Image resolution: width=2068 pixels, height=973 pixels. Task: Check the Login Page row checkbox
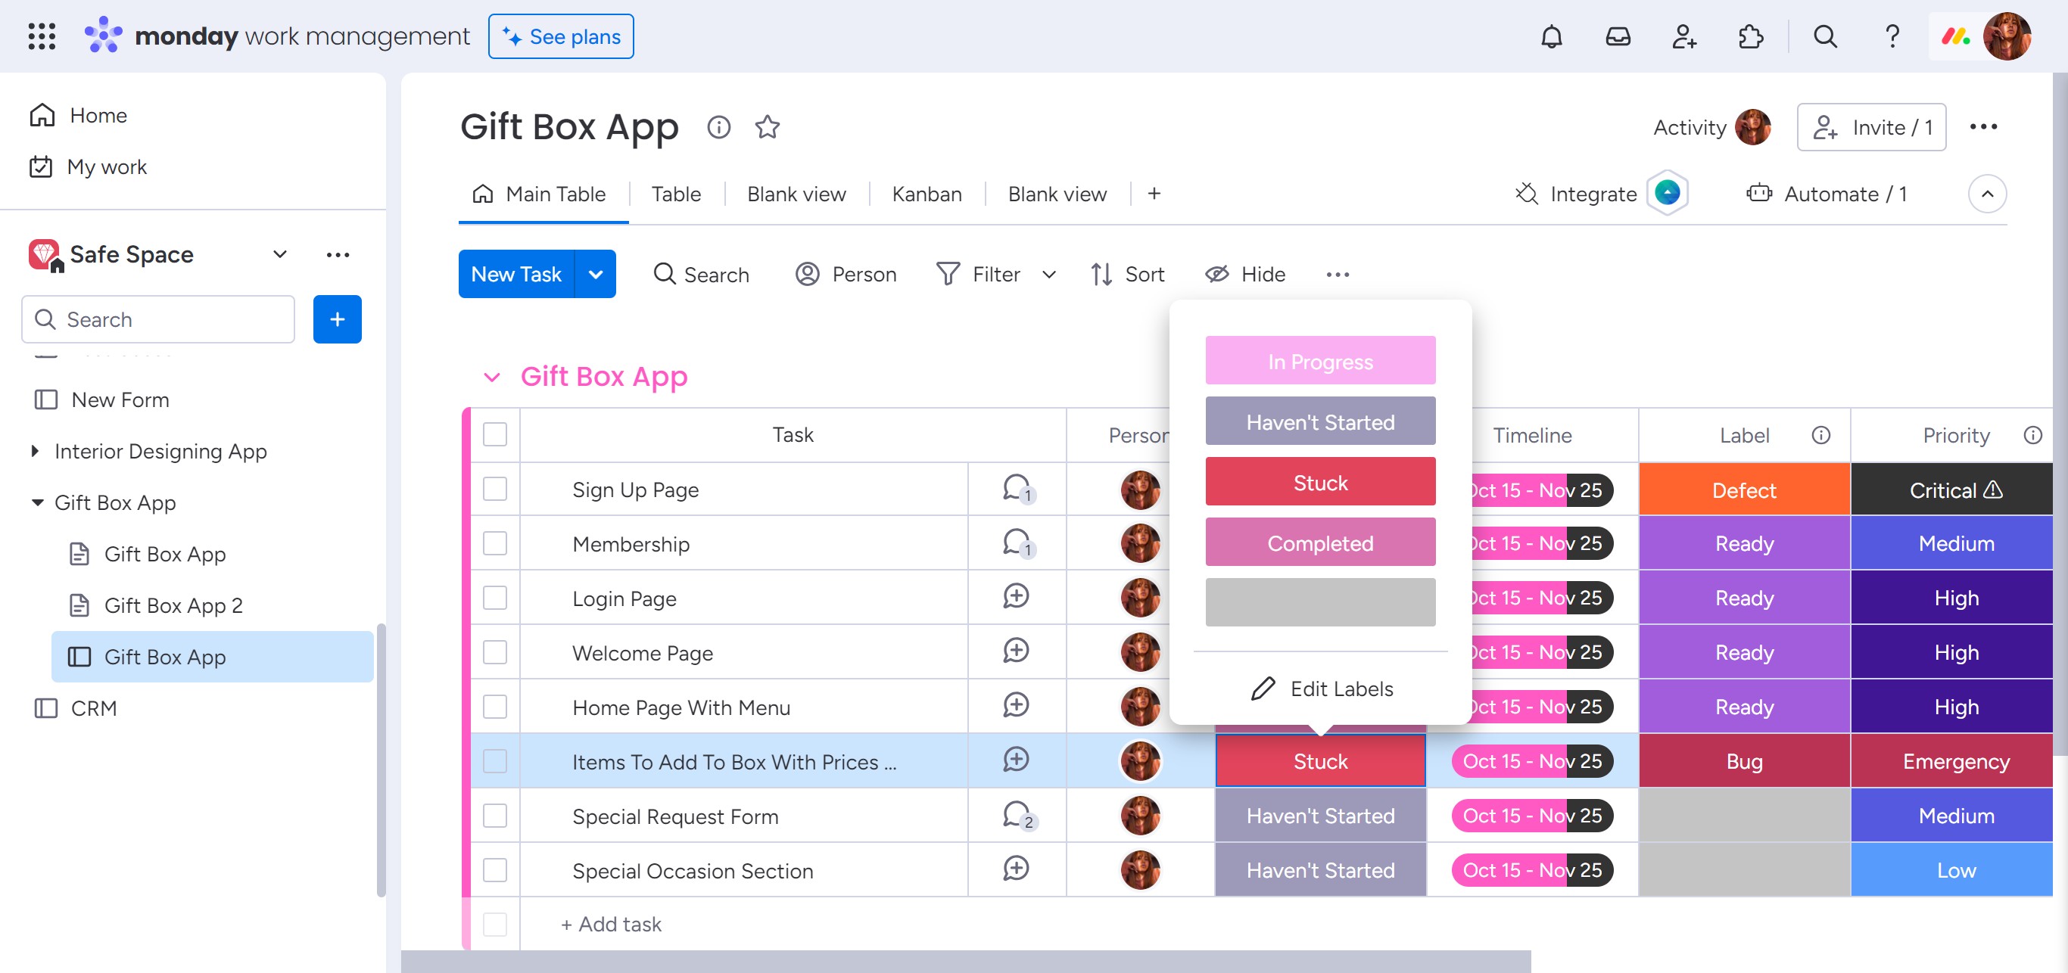(495, 598)
